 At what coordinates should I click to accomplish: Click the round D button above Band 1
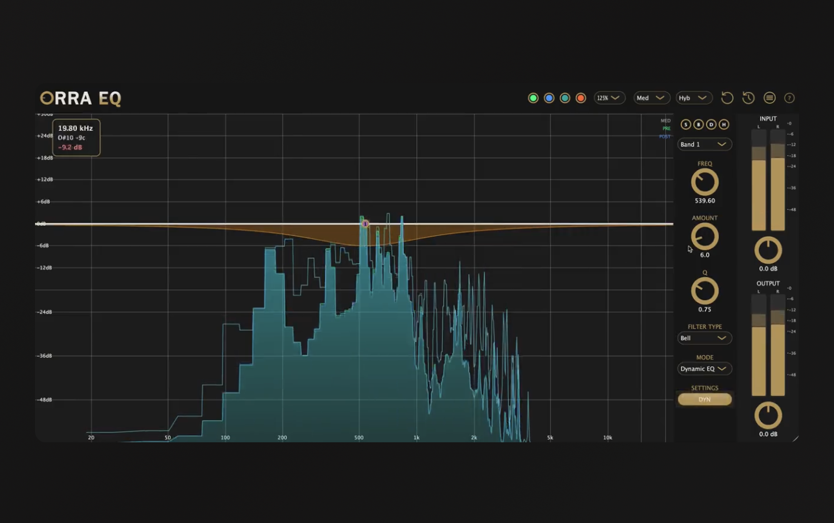[711, 124]
